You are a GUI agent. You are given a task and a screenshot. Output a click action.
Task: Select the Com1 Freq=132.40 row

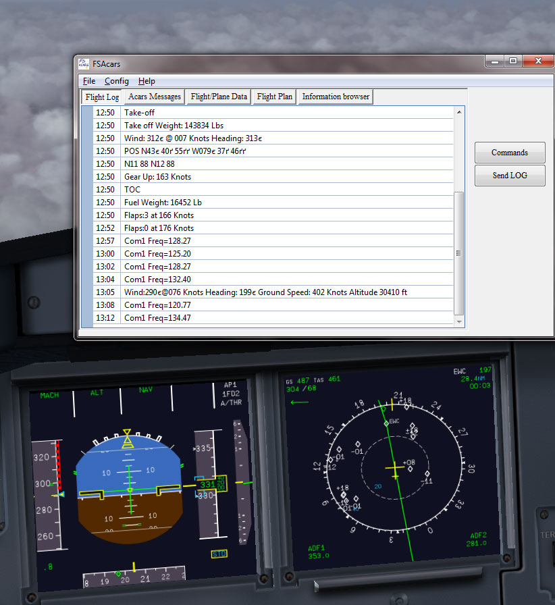coord(273,280)
